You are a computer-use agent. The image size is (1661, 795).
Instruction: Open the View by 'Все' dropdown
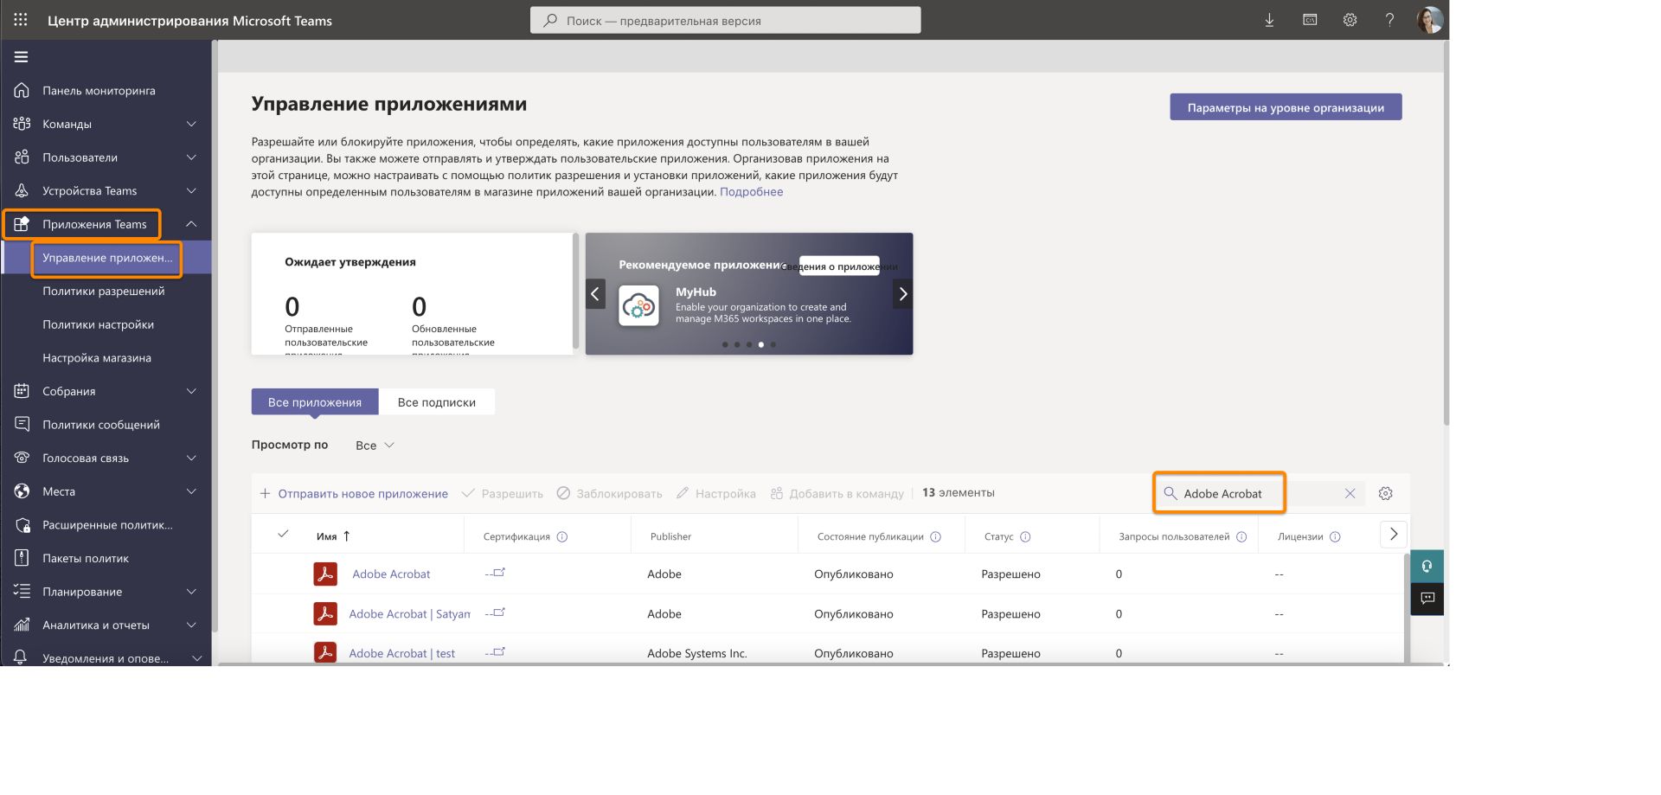pos(375,446)
